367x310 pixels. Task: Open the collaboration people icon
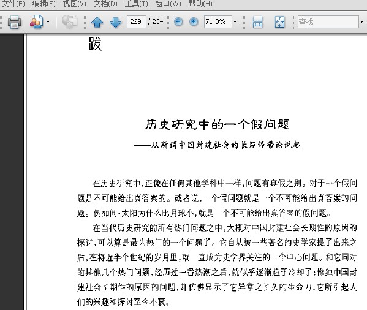(x=37, y=22)
